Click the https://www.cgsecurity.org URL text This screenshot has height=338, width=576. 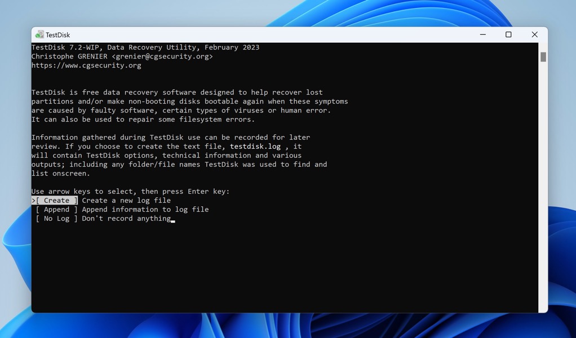click(x=86, y=65)
